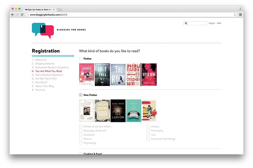Click the Join link
Viewport: 253px width, 168px height.
(x=219, y=23)
